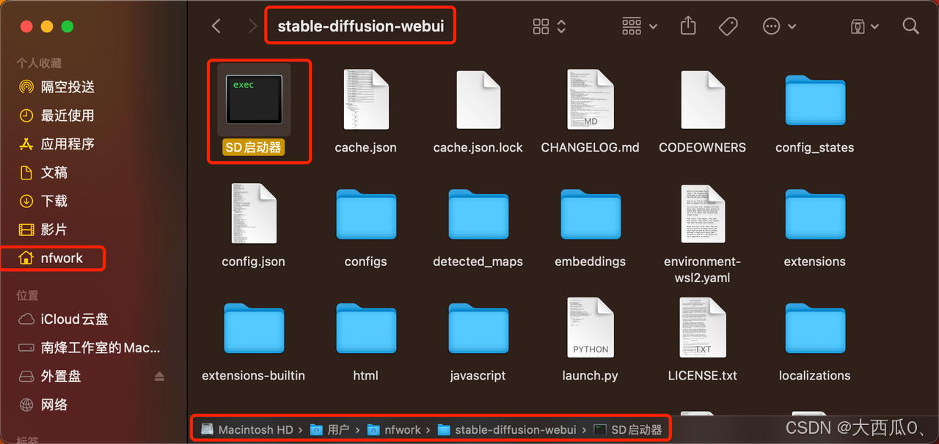Image resolution: width=939 pixels, height=444 pixels.
Task: Select the LICENSE.txt file icon
Action: (703, 328)
